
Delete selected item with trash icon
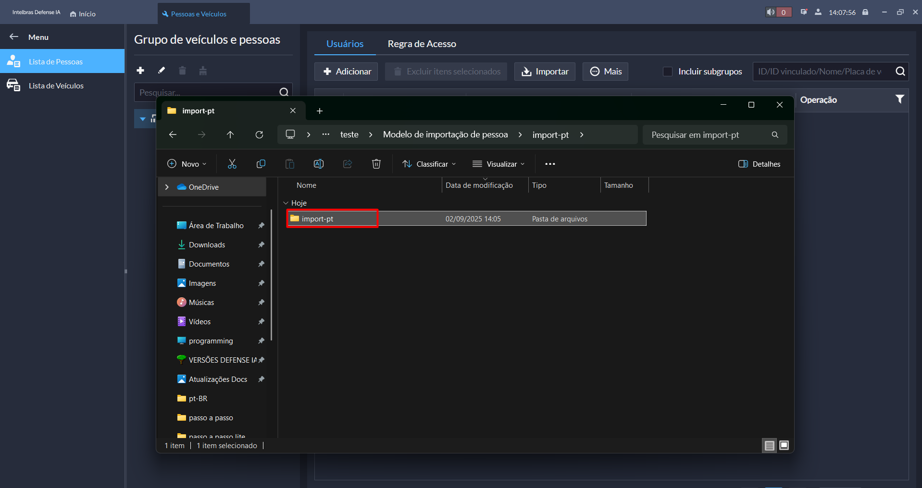tap(376, 164)
